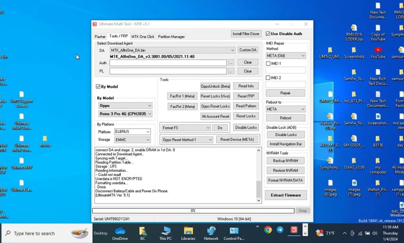Open the Movie folder on the desktop
The width and height of the screenshot is (404, 243).
[x=46, y=141]
